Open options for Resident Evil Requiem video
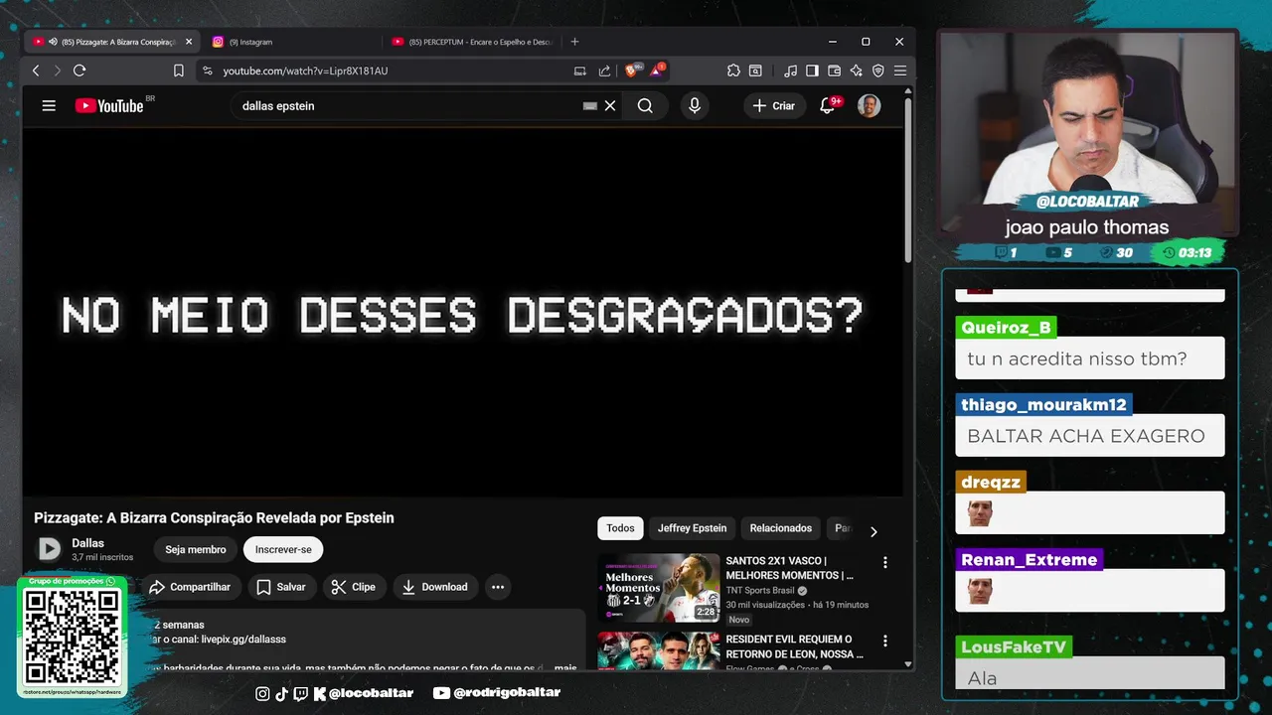The width and height of the screenshot is (1272, 715). pos(885,641)
